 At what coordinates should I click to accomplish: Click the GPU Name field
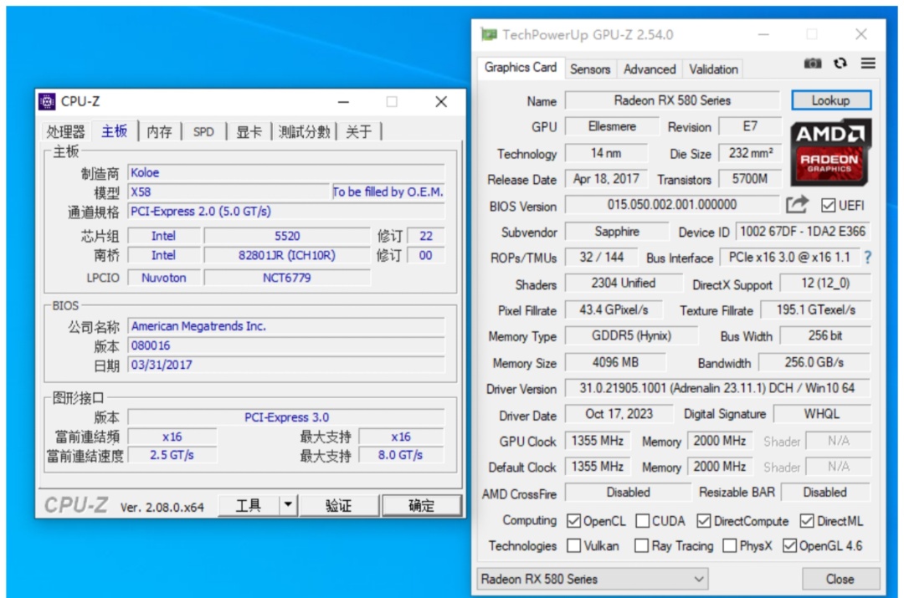coord(672,100)
